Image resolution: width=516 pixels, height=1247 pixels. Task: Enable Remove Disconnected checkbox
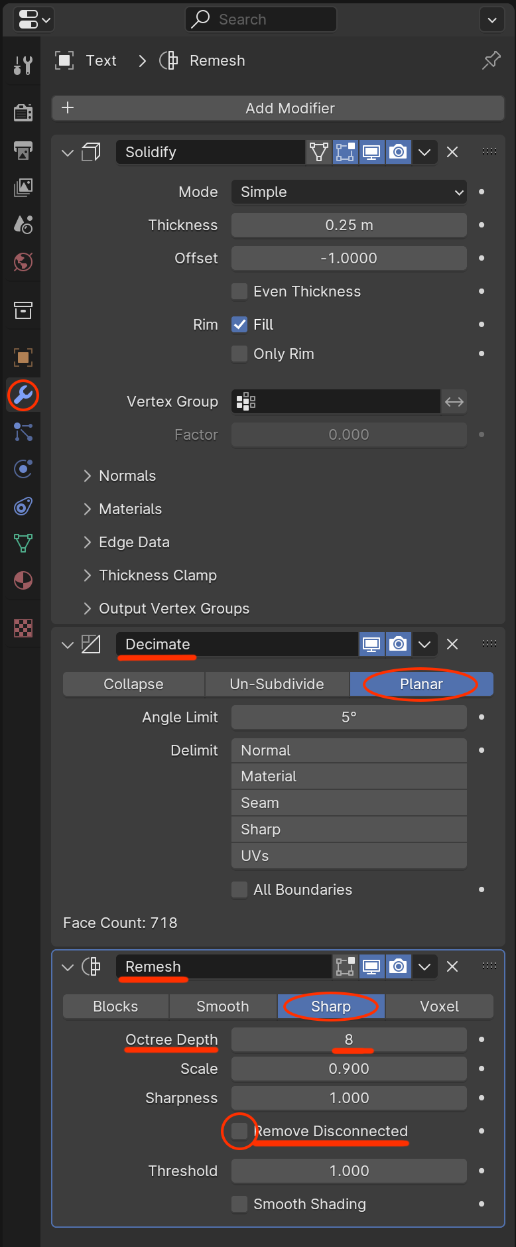click(x=239, y=1131)
